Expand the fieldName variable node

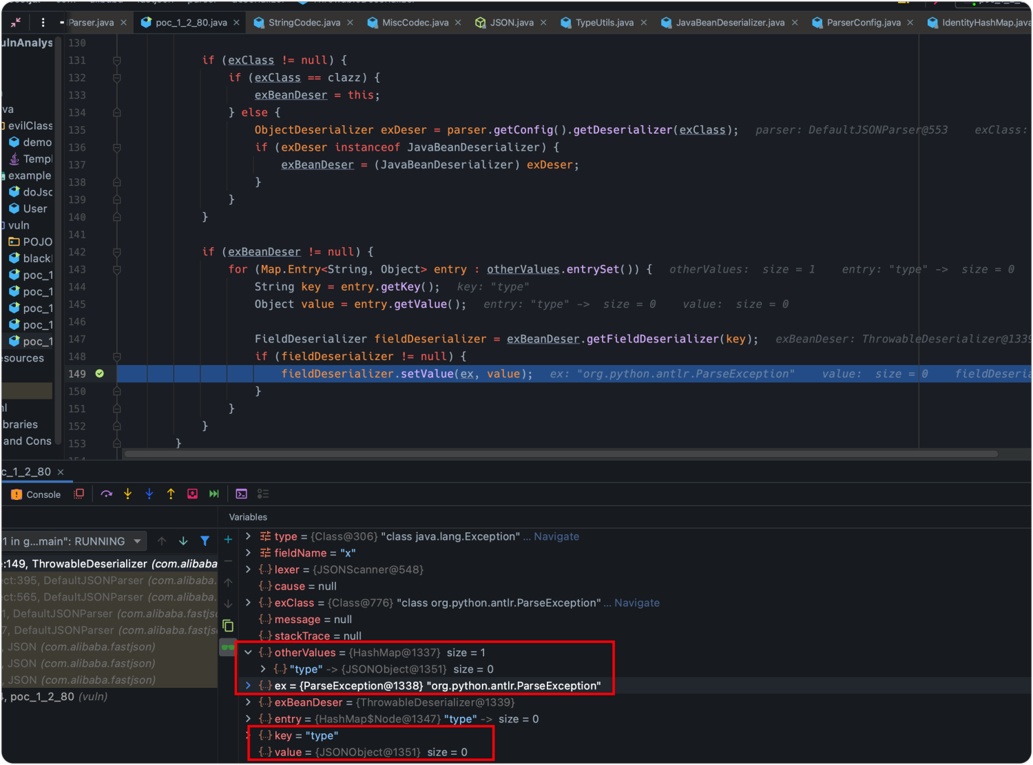248,553
